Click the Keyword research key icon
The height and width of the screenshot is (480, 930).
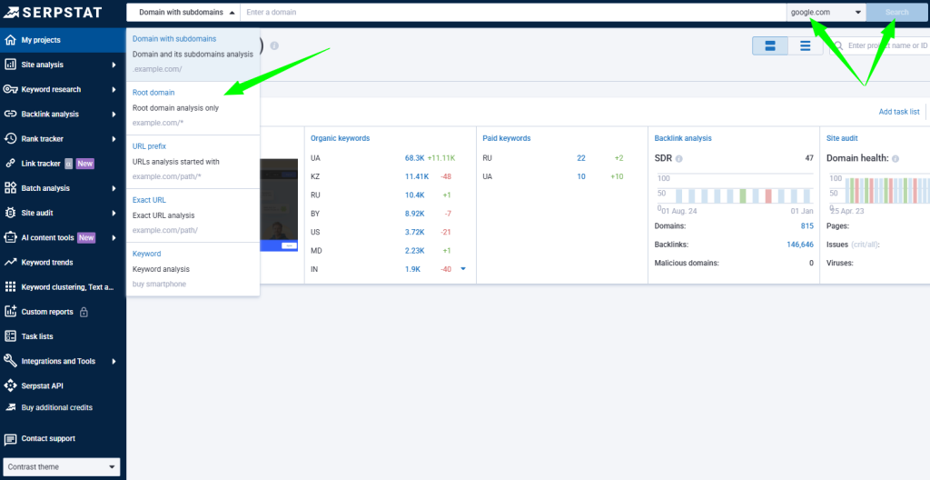point(11,89)
